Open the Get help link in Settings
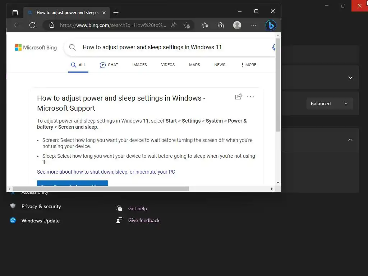368x276 pixels. tap(138, 208)
